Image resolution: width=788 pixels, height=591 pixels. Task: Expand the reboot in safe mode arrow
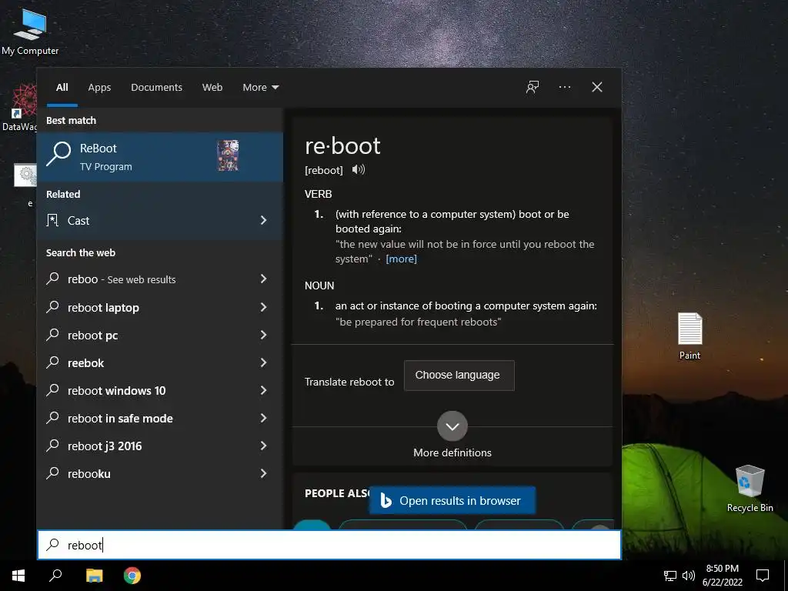click(x=264, y=418)
